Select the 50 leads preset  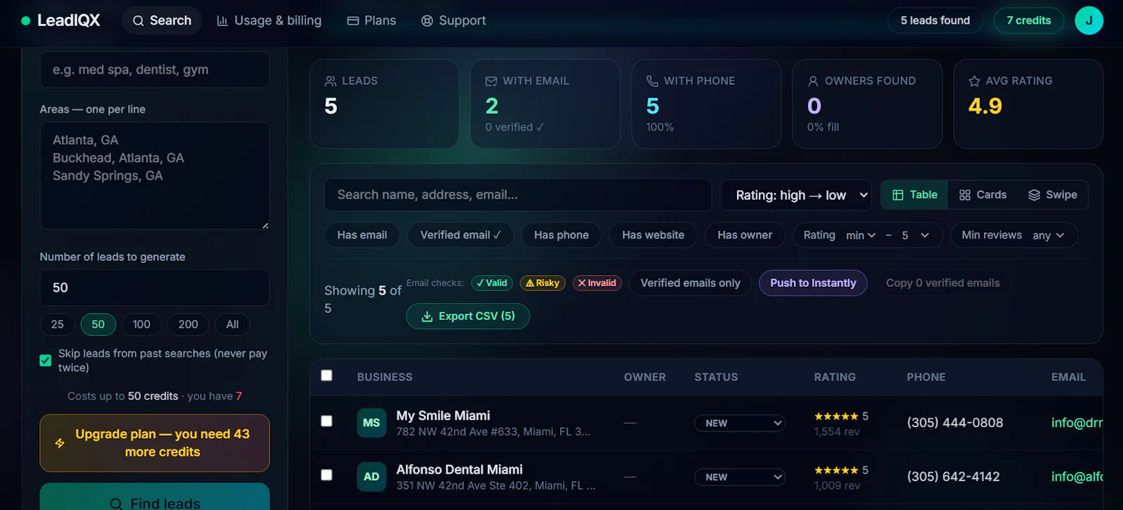(x=98, y=324)
